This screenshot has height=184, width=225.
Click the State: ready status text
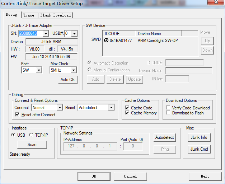(x=20, y=154)
